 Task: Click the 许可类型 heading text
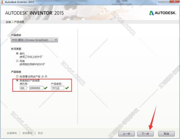(16, 49)
